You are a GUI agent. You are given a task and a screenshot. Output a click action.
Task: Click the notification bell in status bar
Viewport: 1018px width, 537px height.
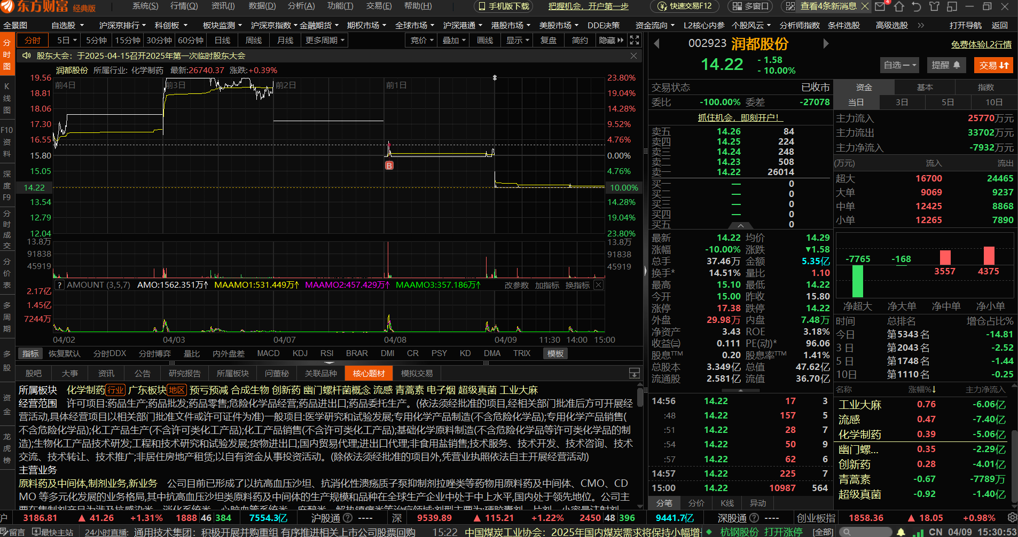(900, 532)
